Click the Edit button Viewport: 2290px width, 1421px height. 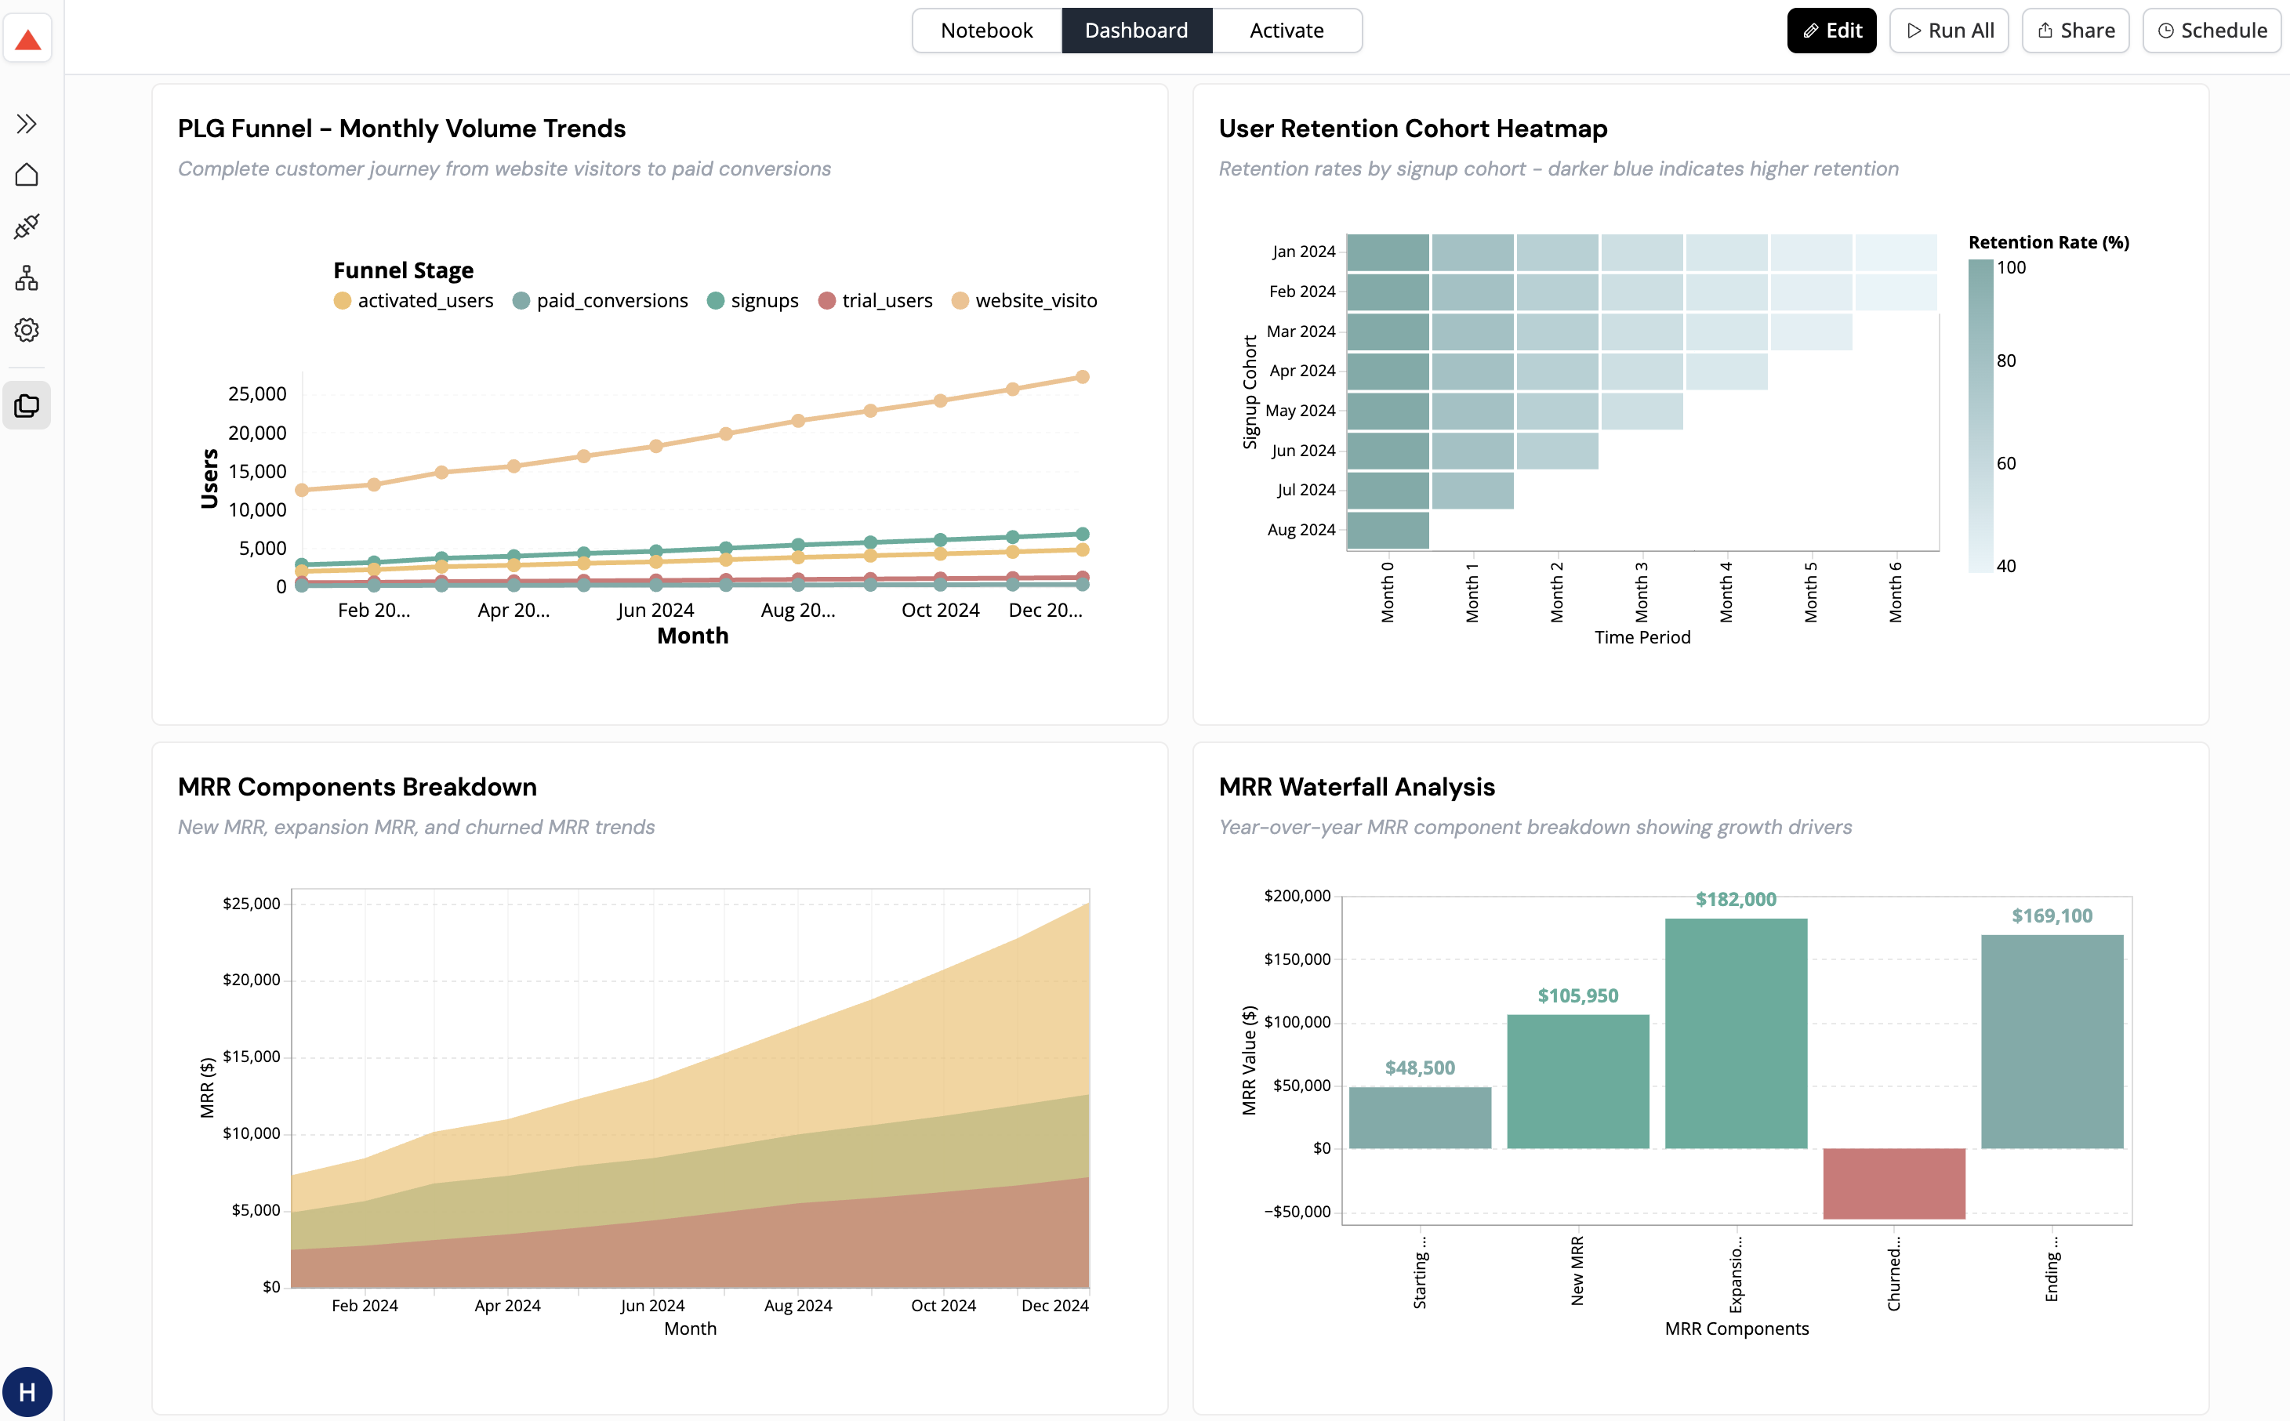pos(1831,30)
